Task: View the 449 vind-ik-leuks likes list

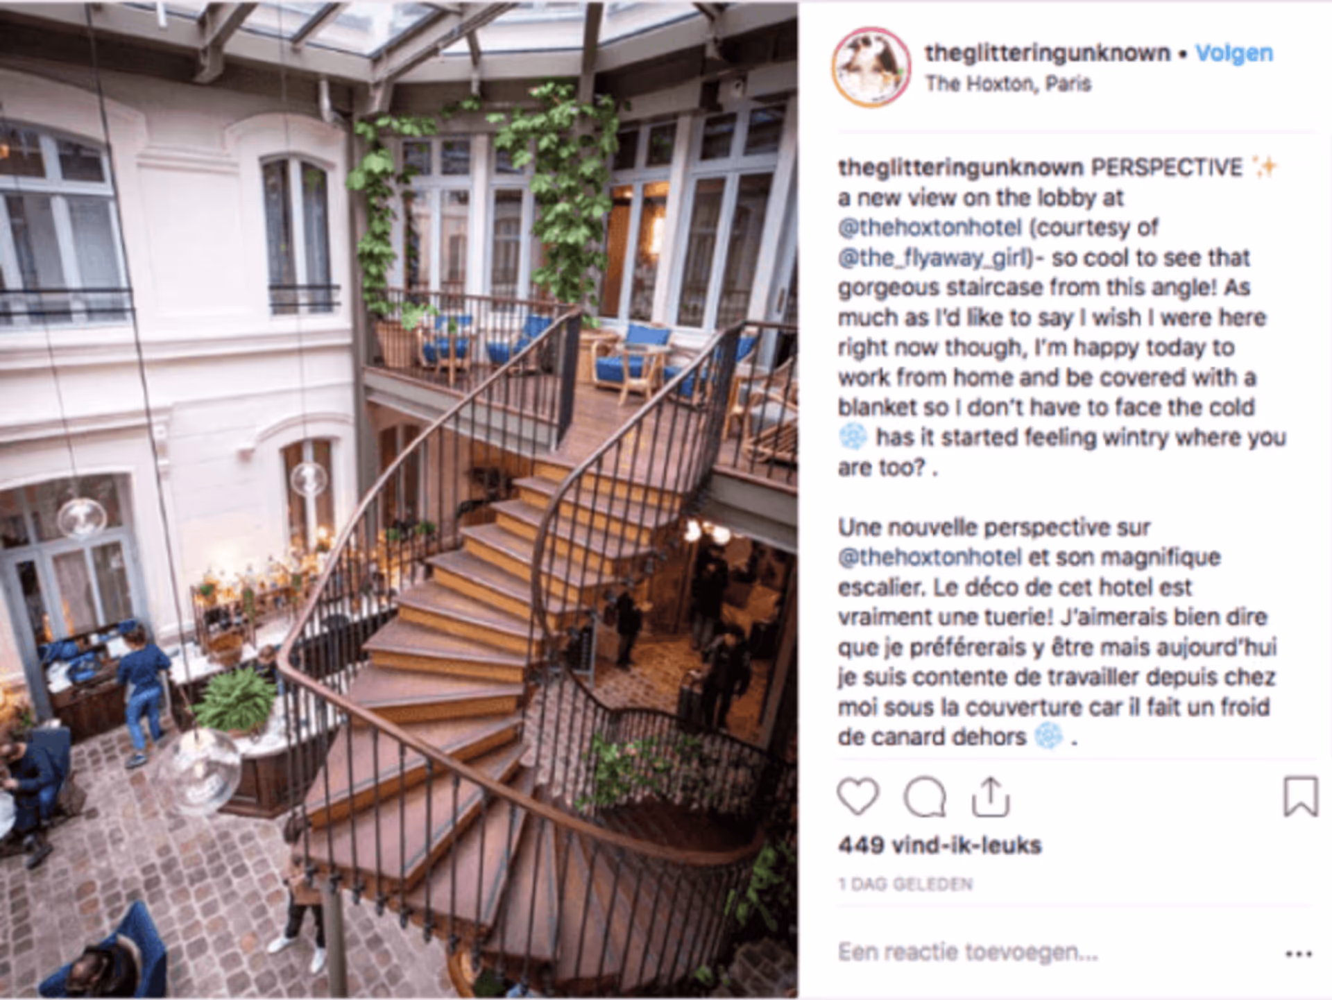Action: (x=940, y=845)
